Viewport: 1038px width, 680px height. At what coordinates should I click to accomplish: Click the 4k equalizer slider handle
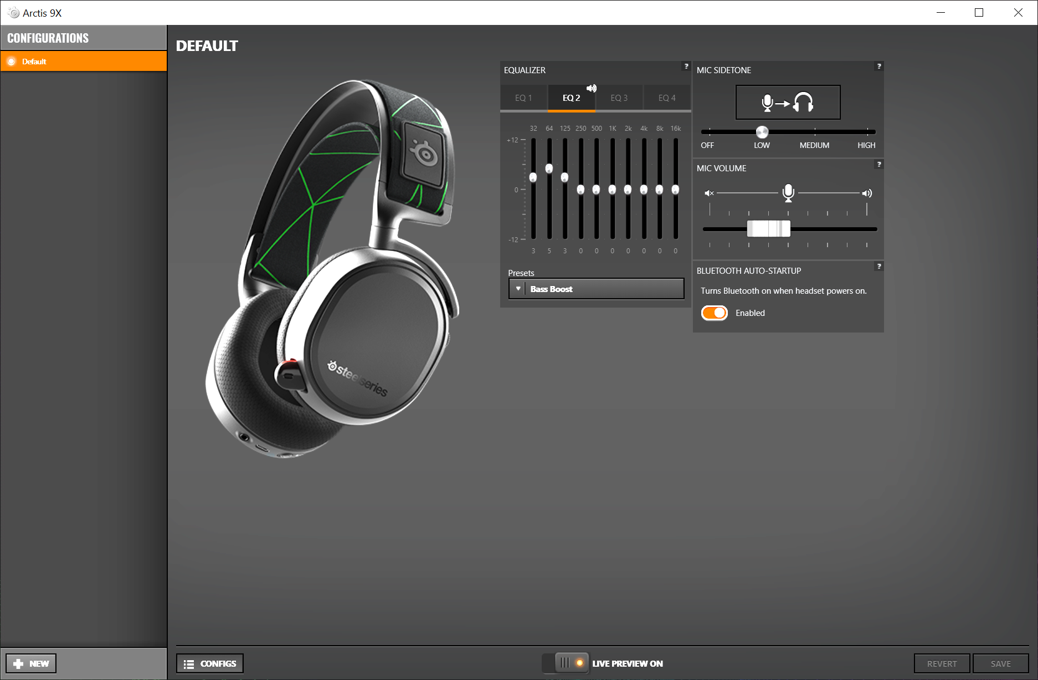(644, 190)
